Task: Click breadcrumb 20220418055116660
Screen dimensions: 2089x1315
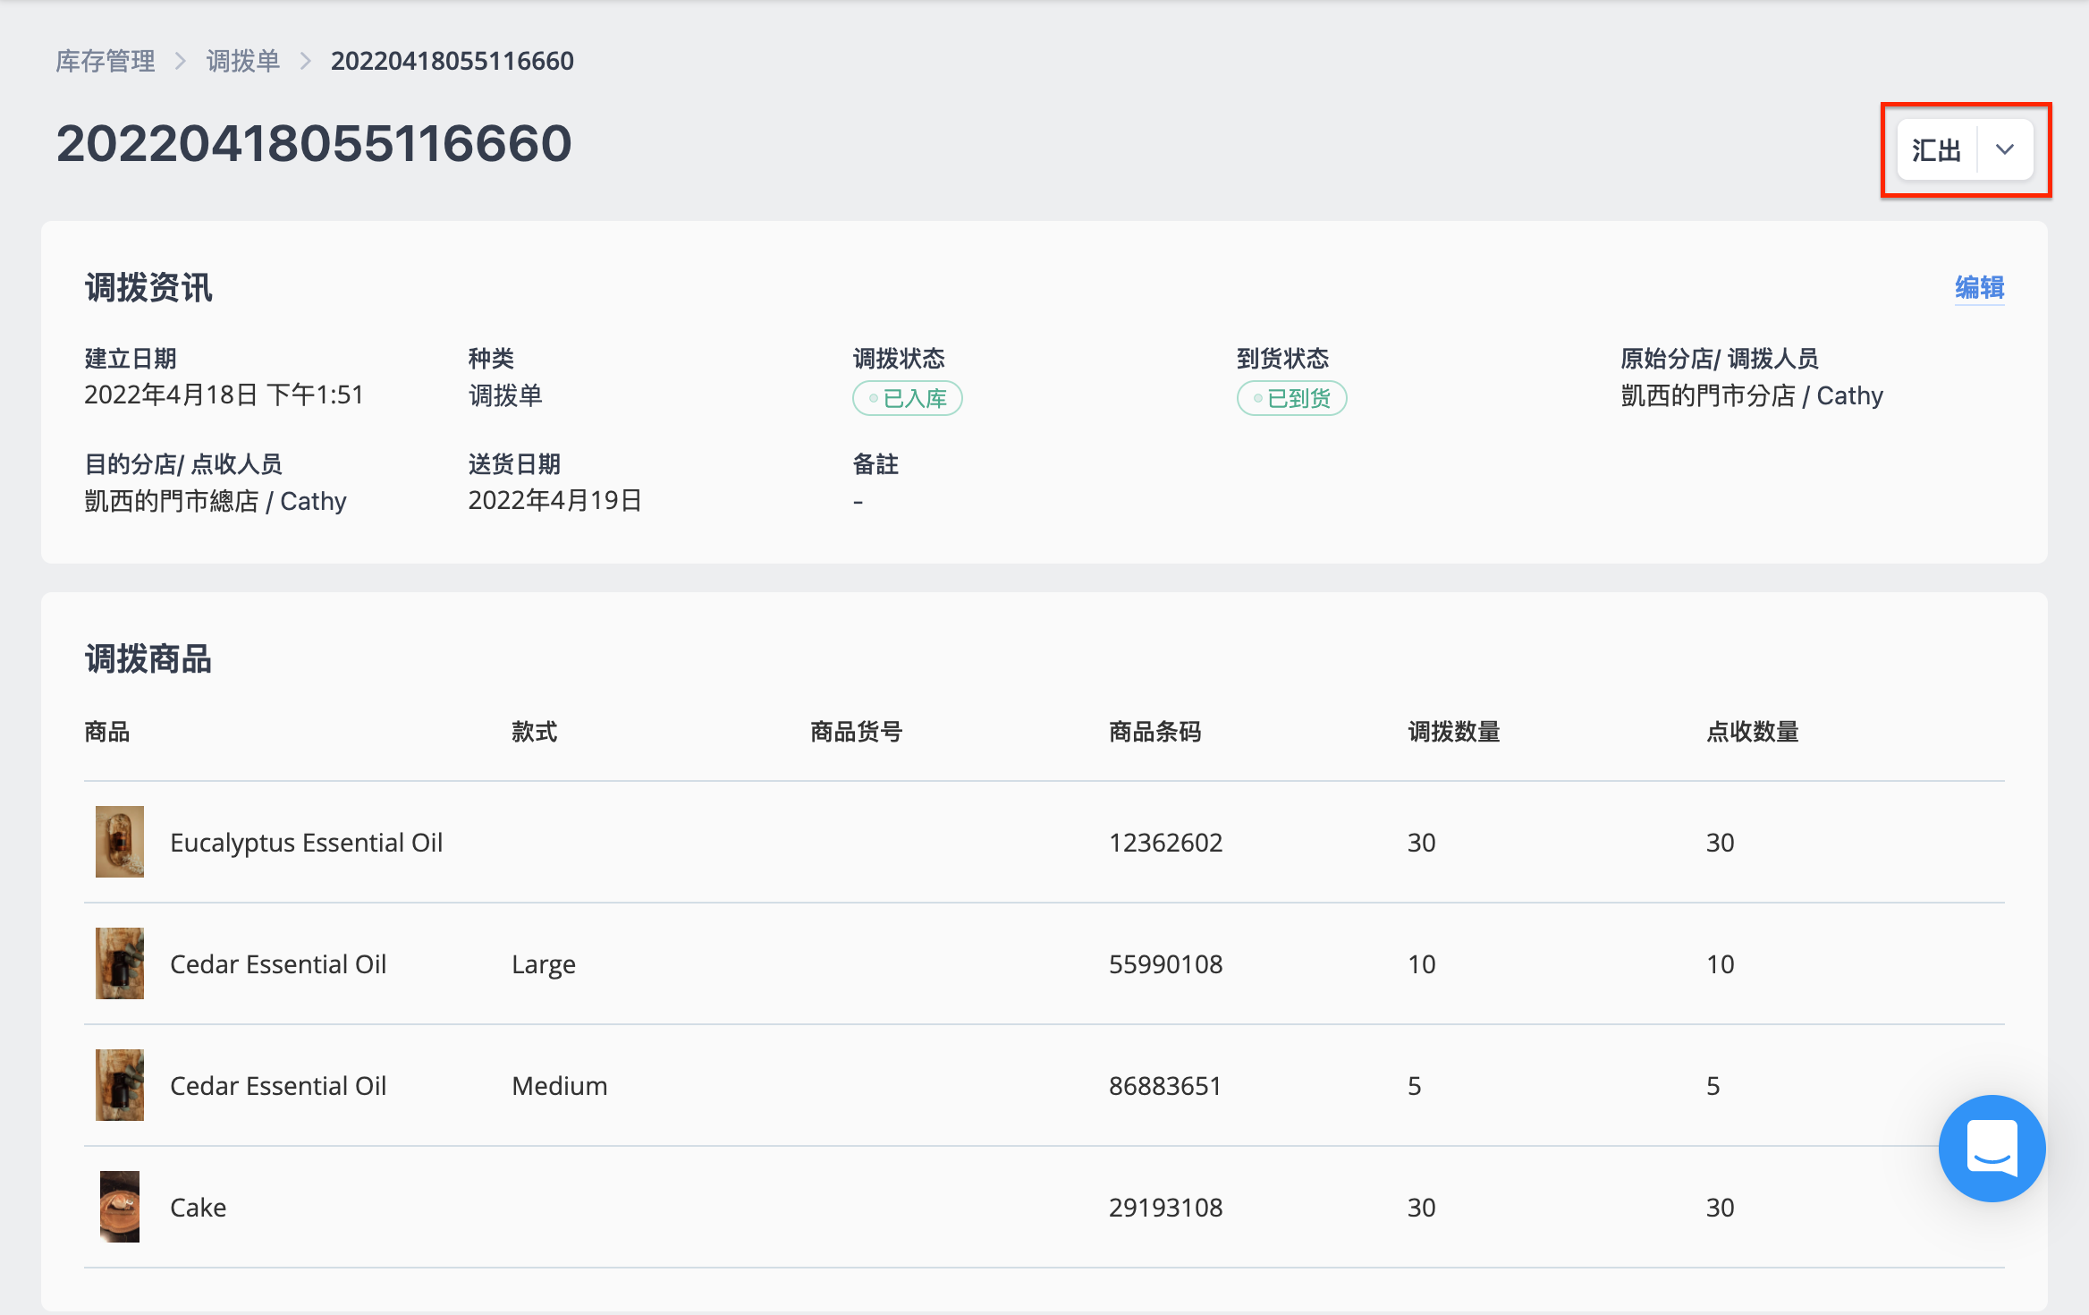Action: 452,61
